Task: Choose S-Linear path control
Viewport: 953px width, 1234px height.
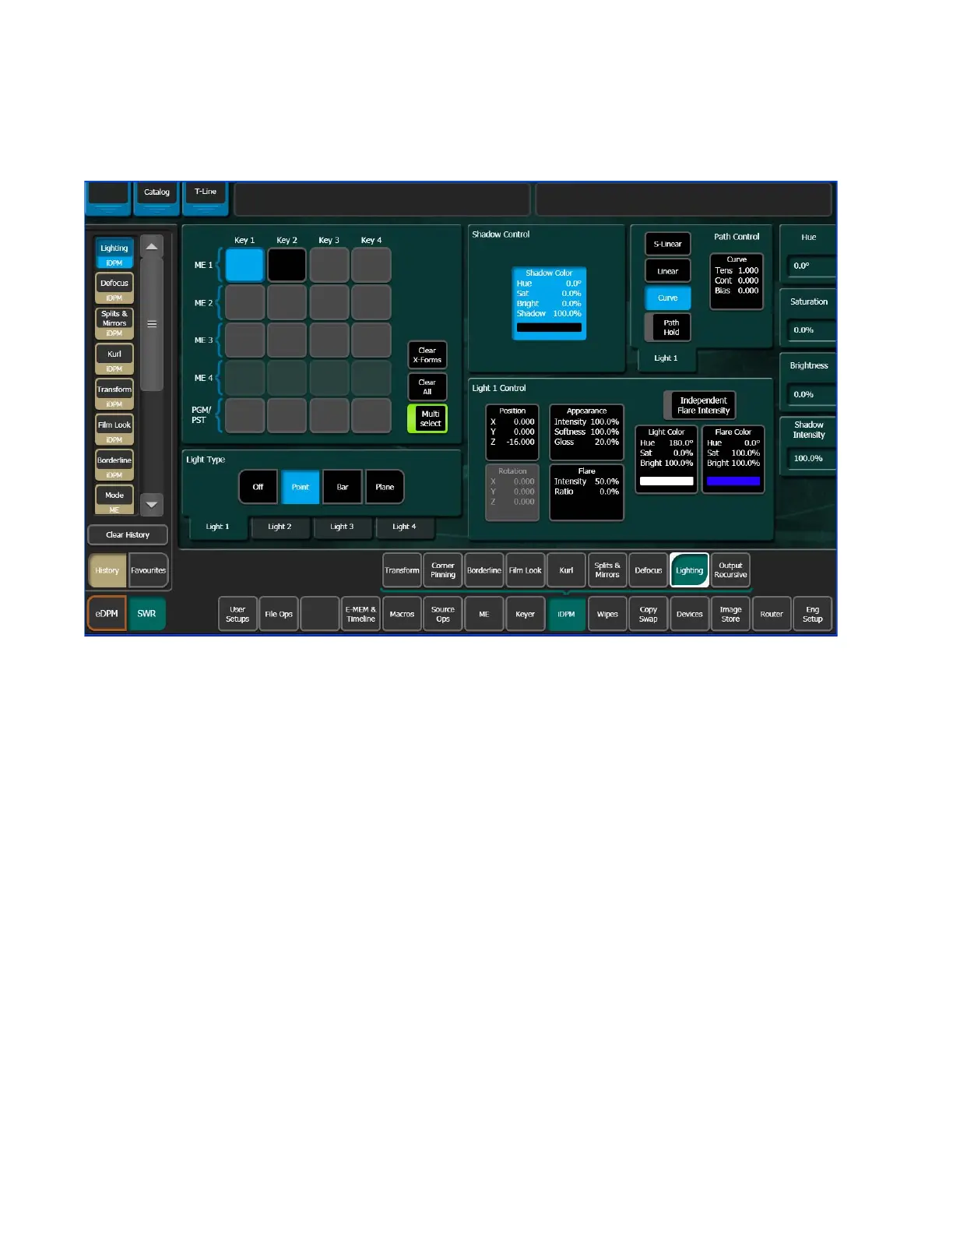Action: click(x=668, y=244)
